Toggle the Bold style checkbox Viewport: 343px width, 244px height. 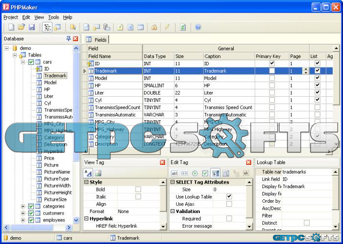point(138,189)
